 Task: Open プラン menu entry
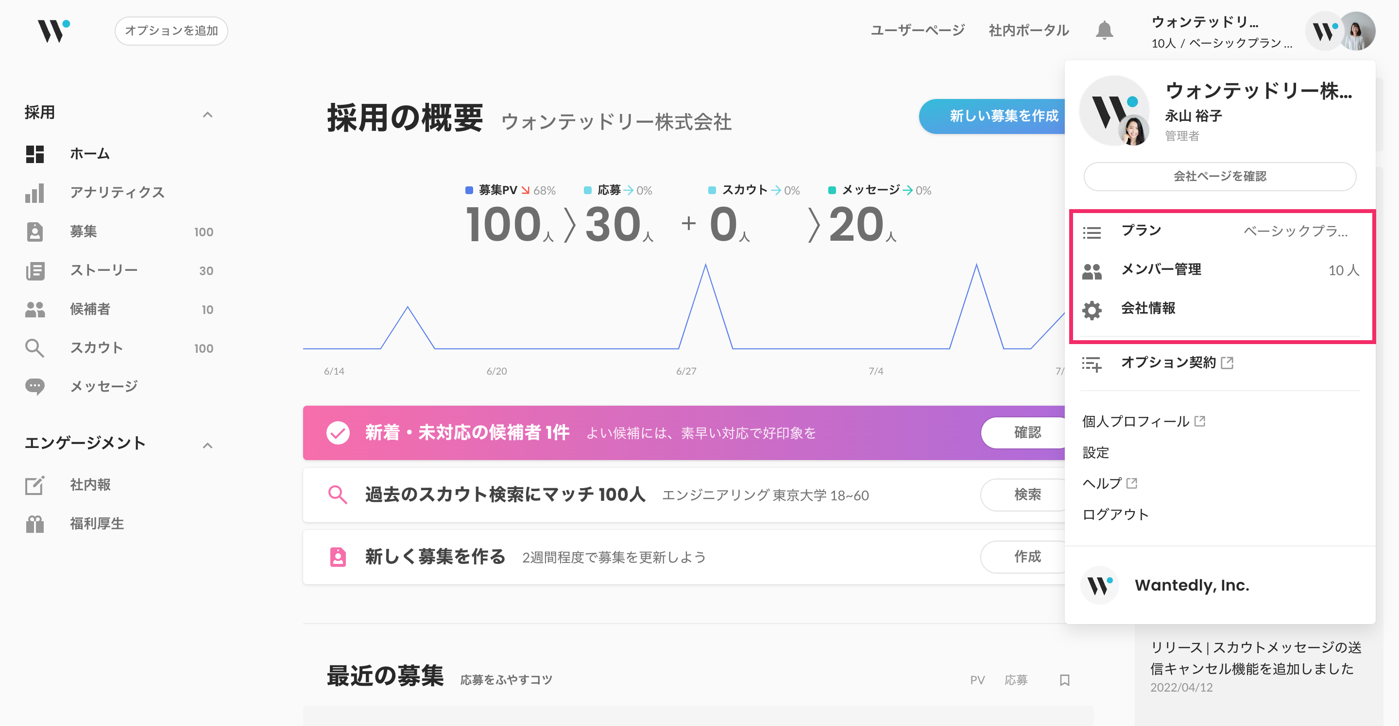(1220, 231)
